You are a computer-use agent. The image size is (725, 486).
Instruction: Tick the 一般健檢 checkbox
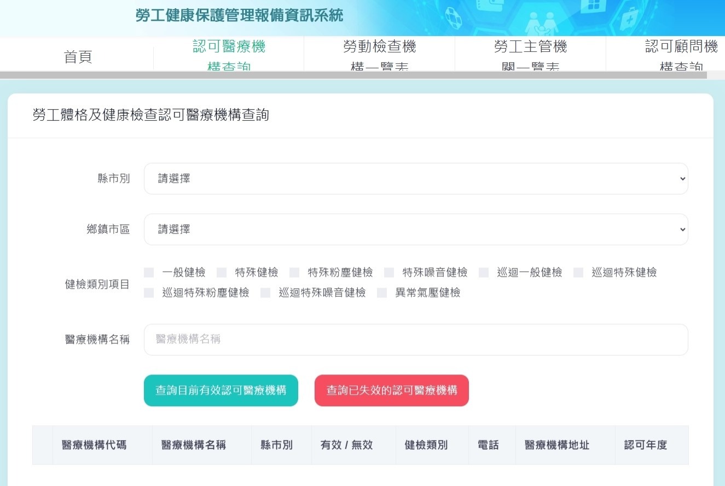pos(149,272)
